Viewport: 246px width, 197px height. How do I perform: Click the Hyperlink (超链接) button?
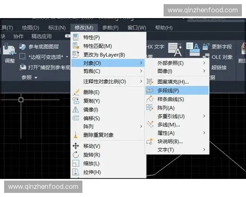tap(219, 67)
